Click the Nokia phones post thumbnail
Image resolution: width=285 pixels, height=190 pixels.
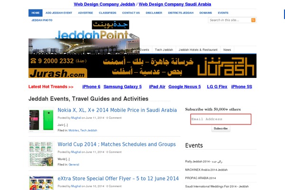point(41,120)
